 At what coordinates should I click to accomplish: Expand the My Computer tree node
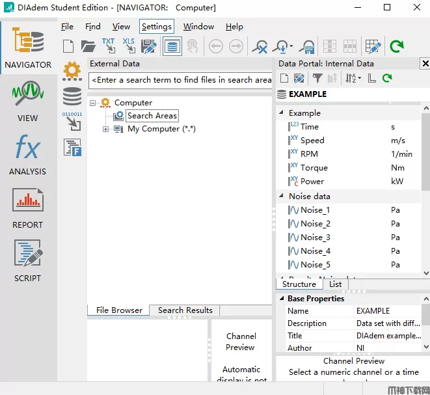point(106,129)
